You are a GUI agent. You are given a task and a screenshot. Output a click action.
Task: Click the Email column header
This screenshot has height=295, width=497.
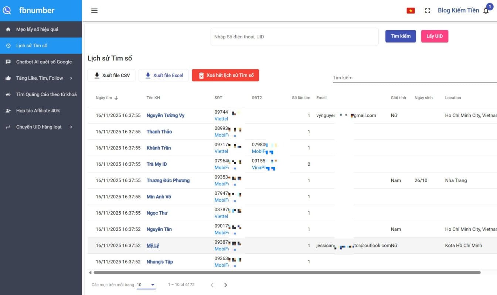(321, 98)
